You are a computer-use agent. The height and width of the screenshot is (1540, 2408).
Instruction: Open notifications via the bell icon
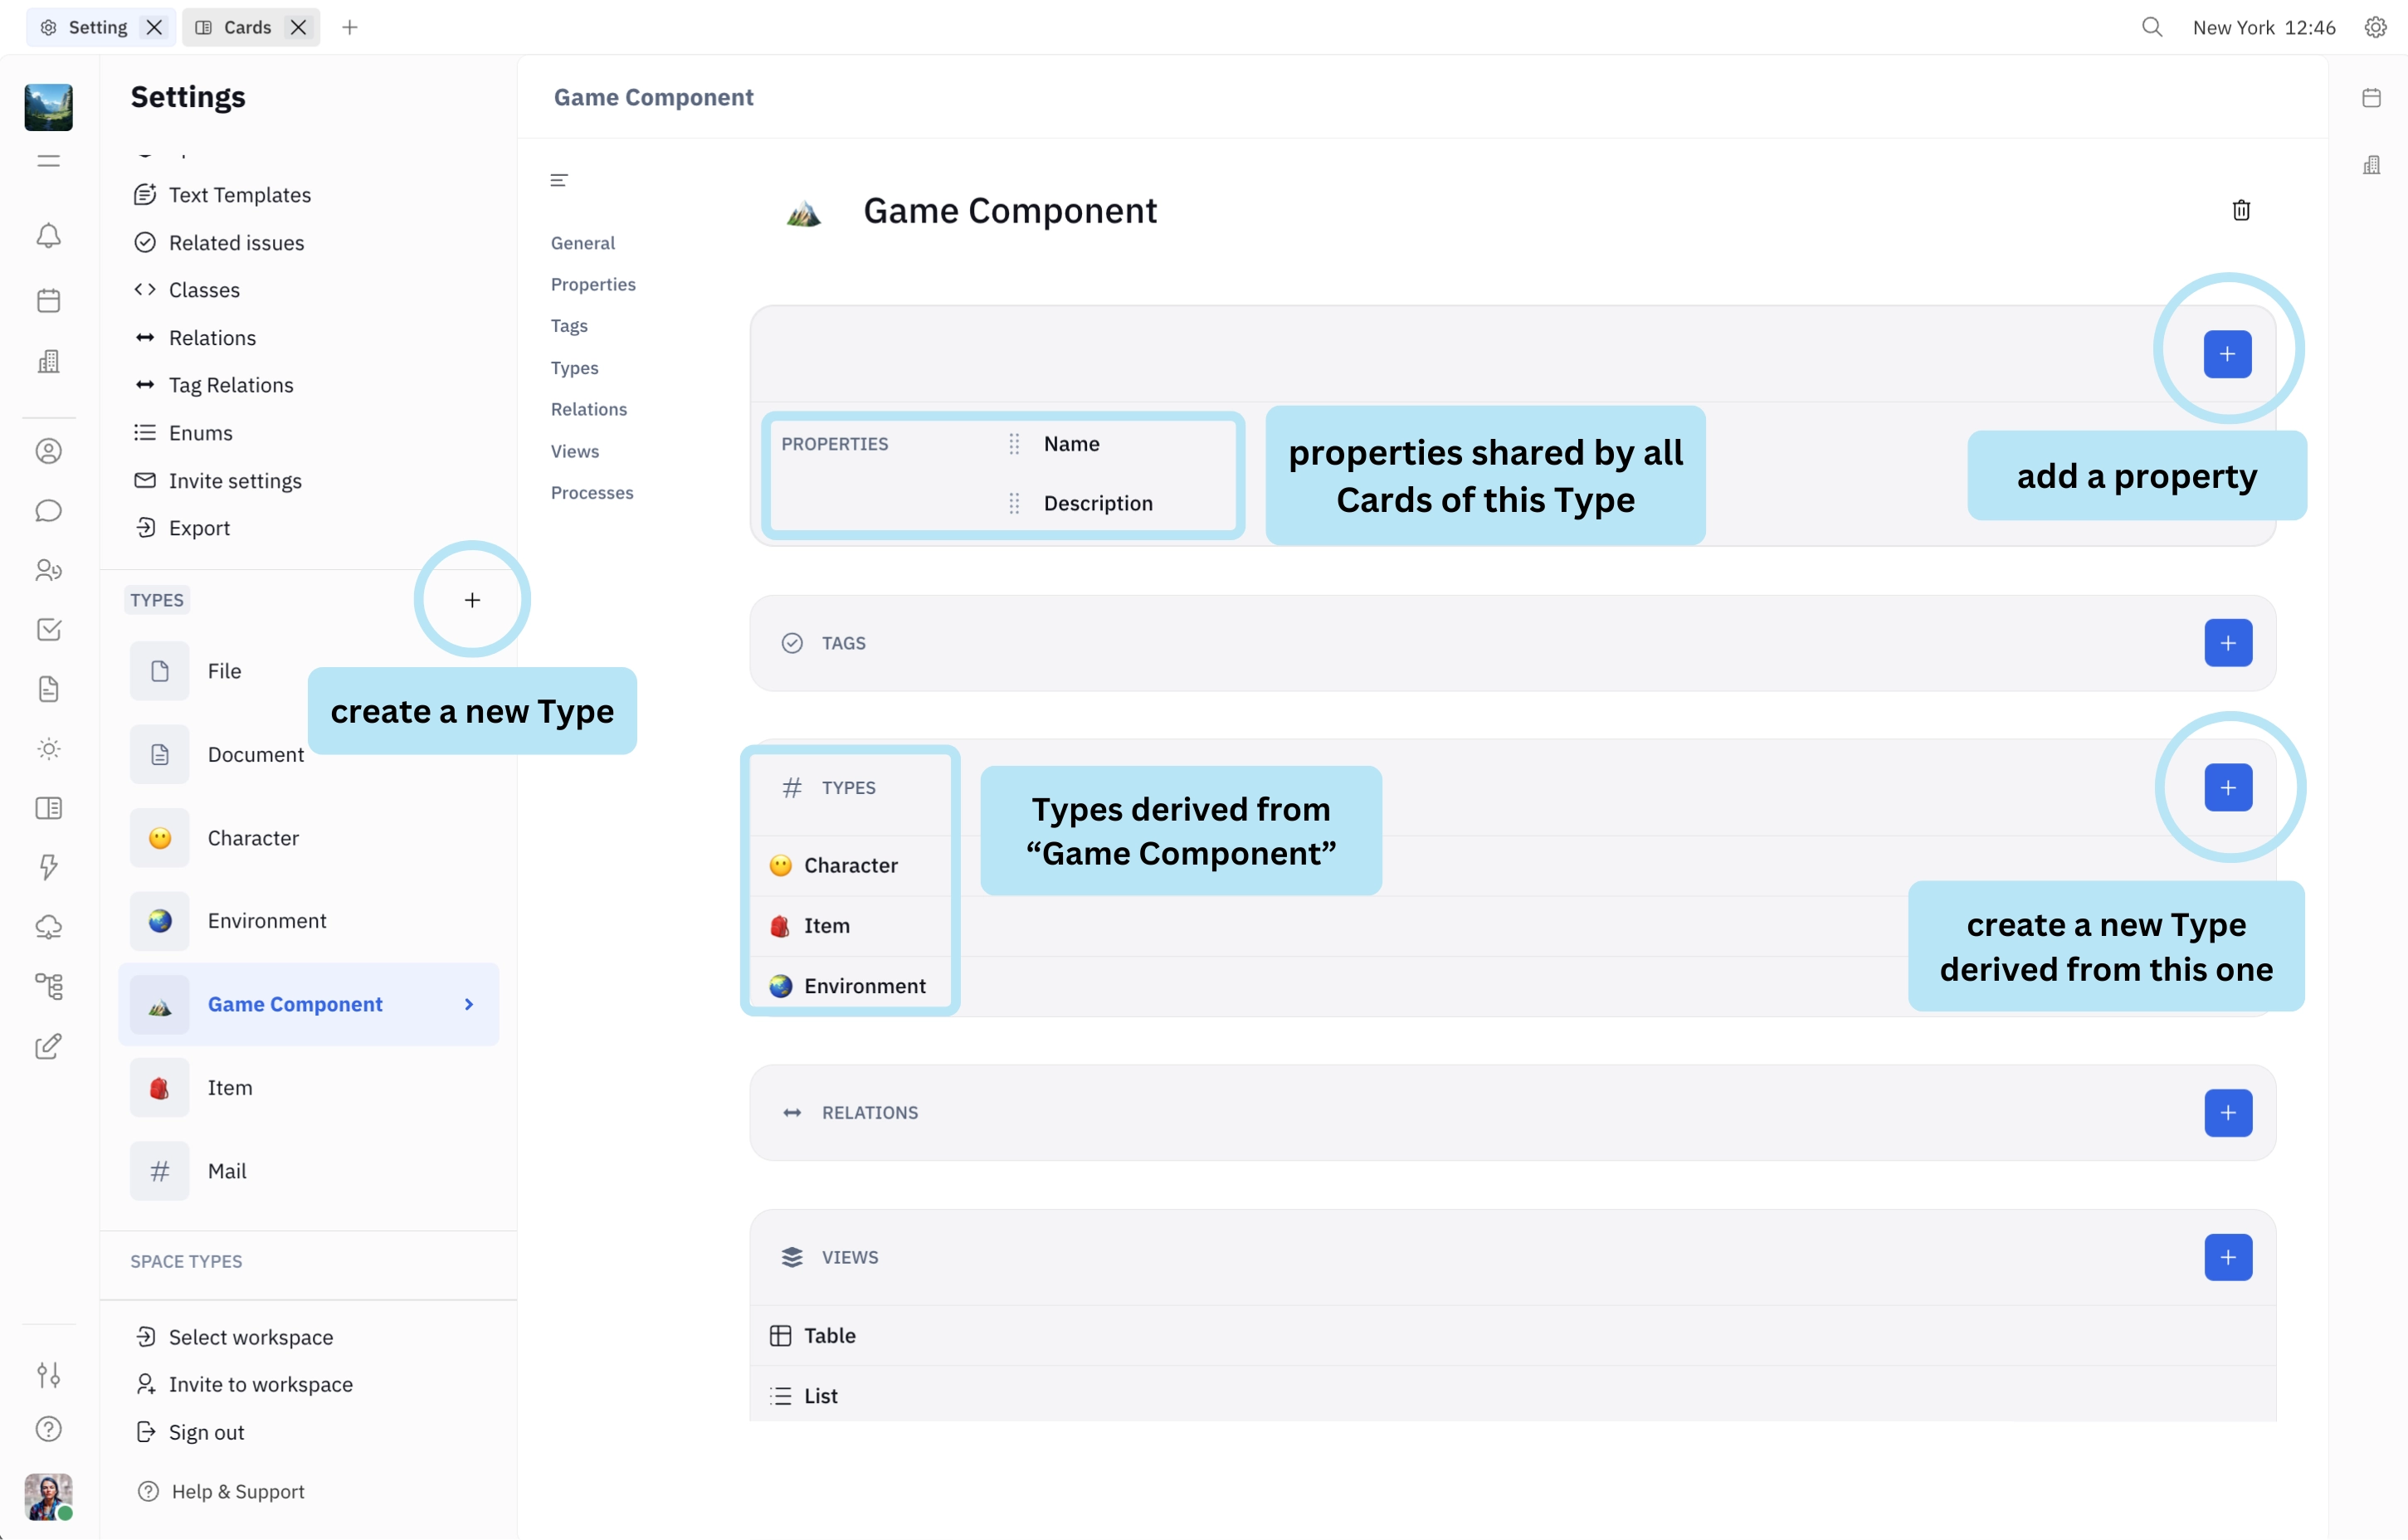click(48, 236)
